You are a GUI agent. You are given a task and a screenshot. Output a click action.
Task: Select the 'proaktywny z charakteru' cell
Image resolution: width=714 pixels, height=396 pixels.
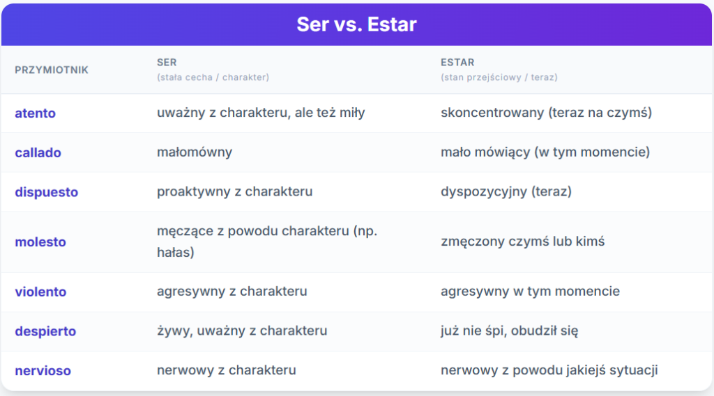pyautogui.click(x=234, y=191)
